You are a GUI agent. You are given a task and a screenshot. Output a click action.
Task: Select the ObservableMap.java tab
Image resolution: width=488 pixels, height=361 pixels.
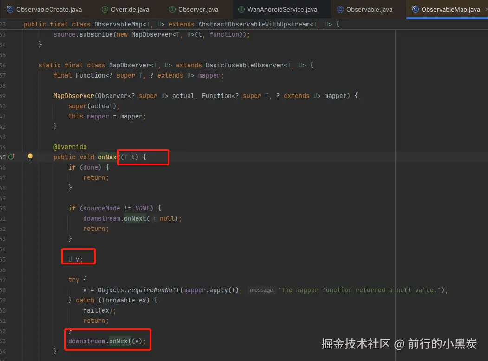(446, 9)
